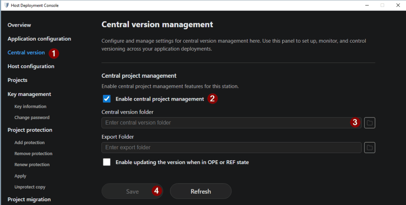Close the Host Deployment Console window

point(398,5)
